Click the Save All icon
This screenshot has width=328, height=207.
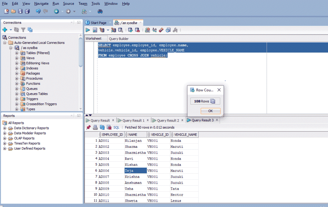pyautogui.click(x=28, y=11)
